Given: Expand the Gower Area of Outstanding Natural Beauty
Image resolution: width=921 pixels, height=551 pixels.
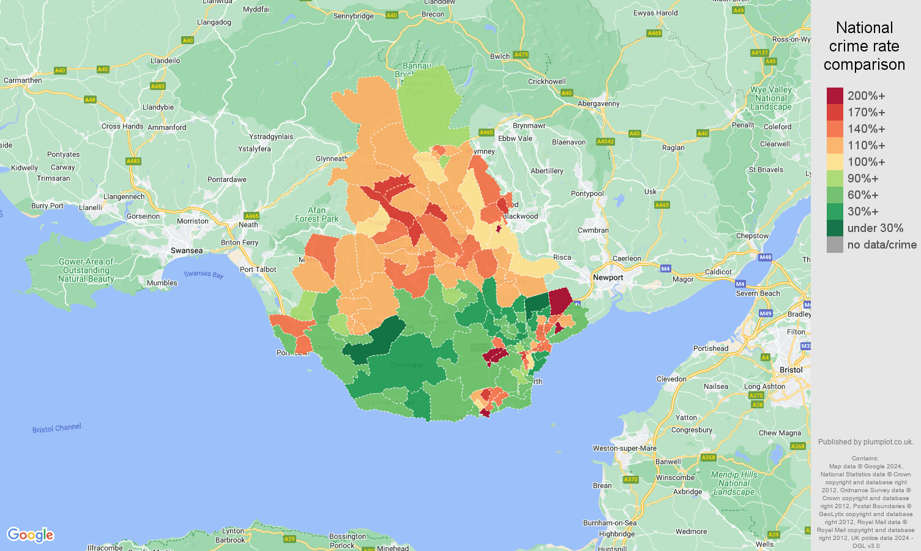Looking at the screenshot, I should [86, 270].
